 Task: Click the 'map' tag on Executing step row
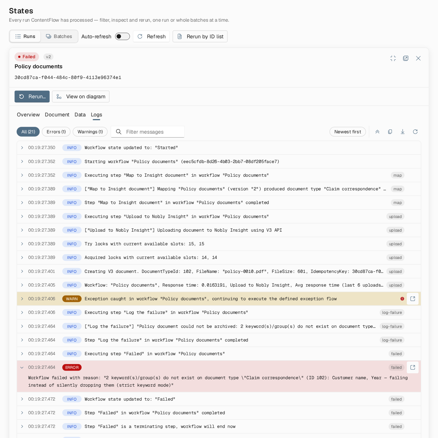[398, 175]
